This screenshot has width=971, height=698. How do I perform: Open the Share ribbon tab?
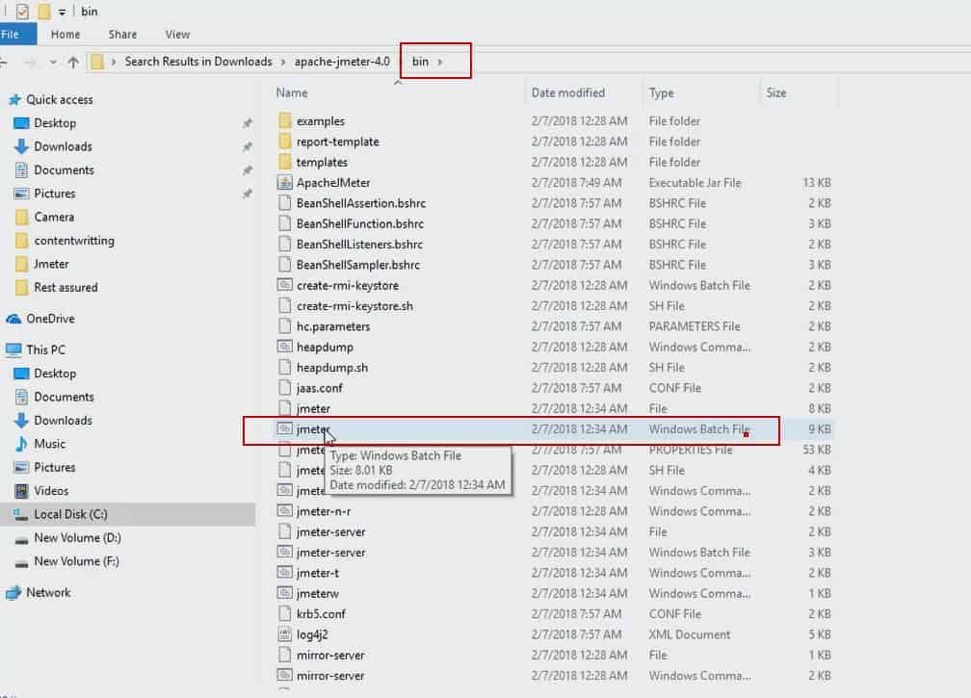coord(122,35)
